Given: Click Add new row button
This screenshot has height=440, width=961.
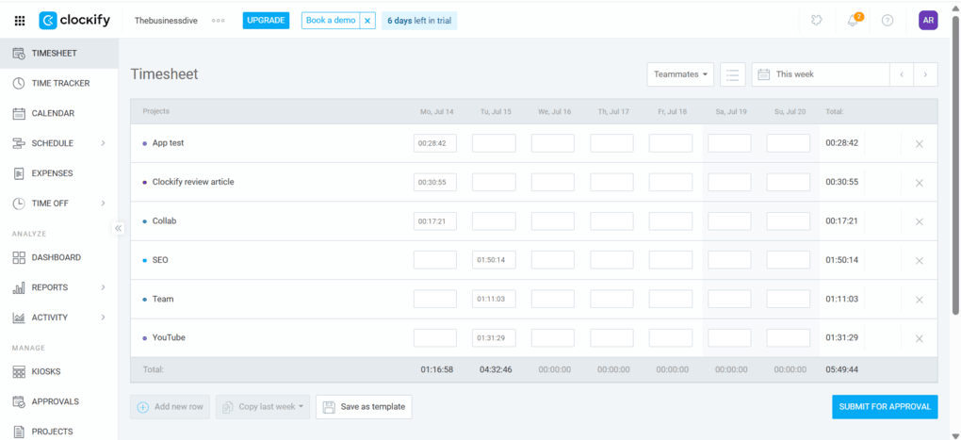Looking at the screenshot, I should point(171,407).
